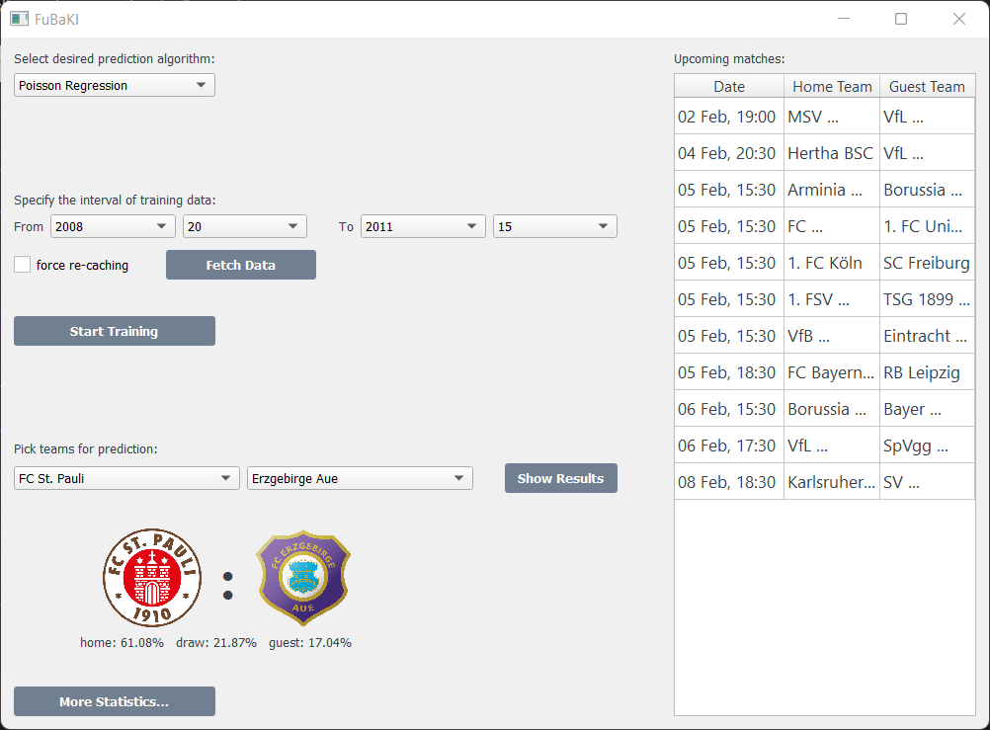This screenshot has width=990, height=730.
Task: Select the Bayer ... guest team cell
Action: coord(927,409)
